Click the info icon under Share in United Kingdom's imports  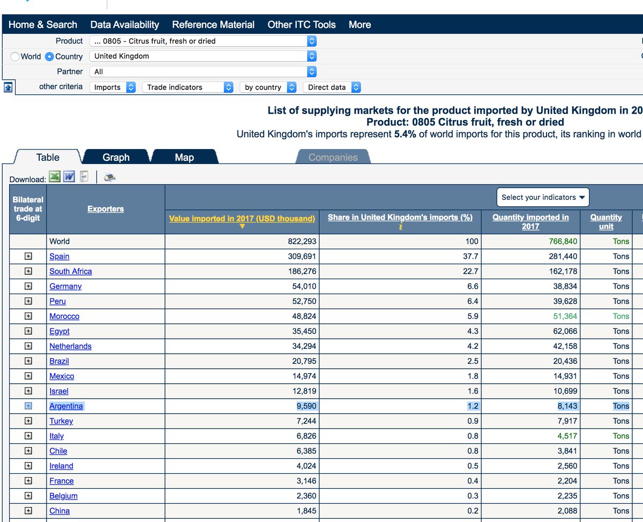[400, 227]
